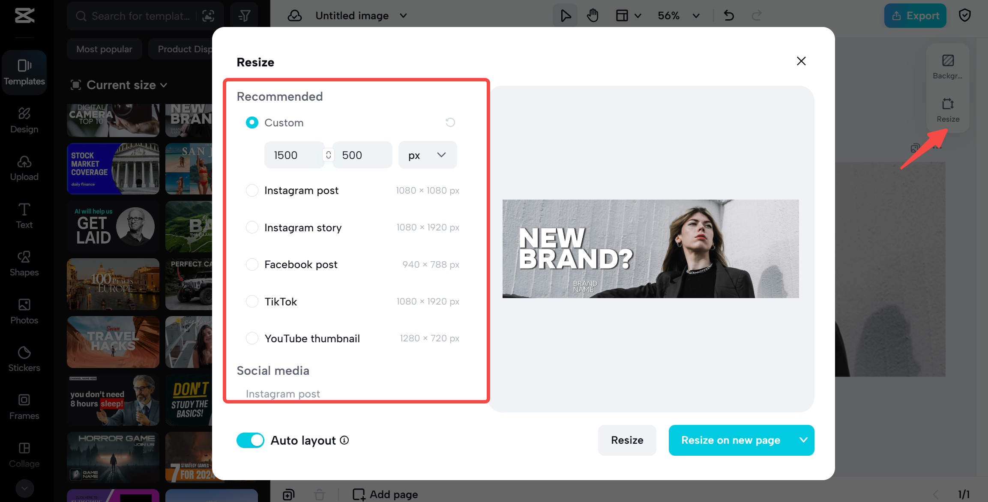Open the px unit dropdown
The image size is (988, 502).
pos(427,155)
